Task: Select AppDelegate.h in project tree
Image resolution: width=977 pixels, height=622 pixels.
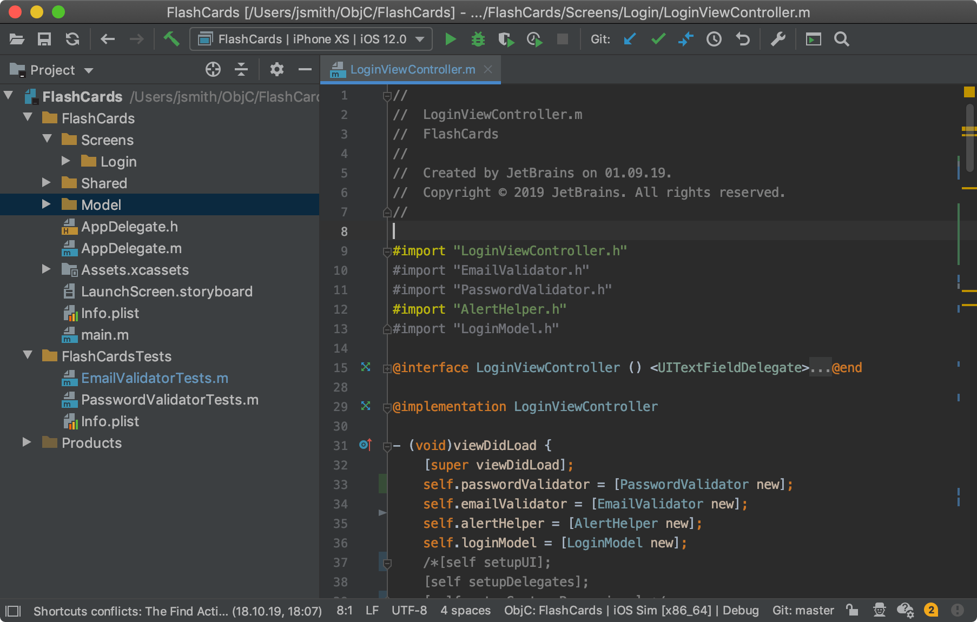Action: 129,227
